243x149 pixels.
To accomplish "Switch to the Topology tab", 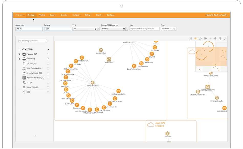I will [x=31, y=15].
